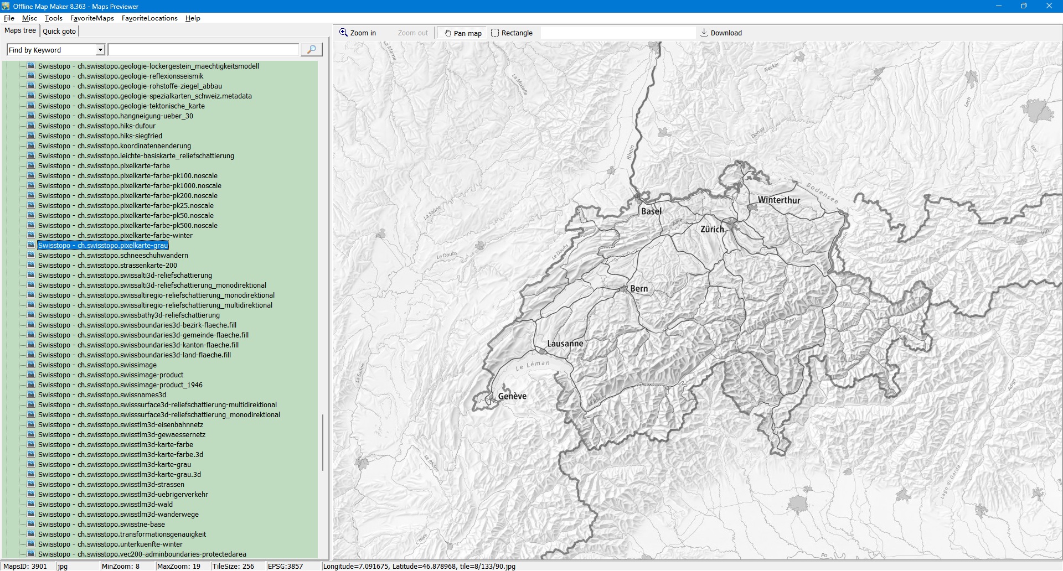The height and width of the screenshot is (571, 1063).
Task: Click the keyword search magnifier button
Action: 311,50
